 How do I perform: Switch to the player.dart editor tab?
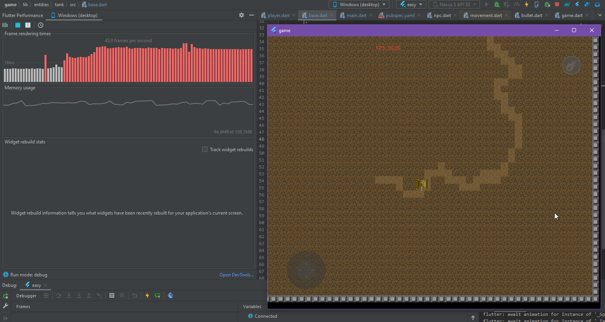279,15
